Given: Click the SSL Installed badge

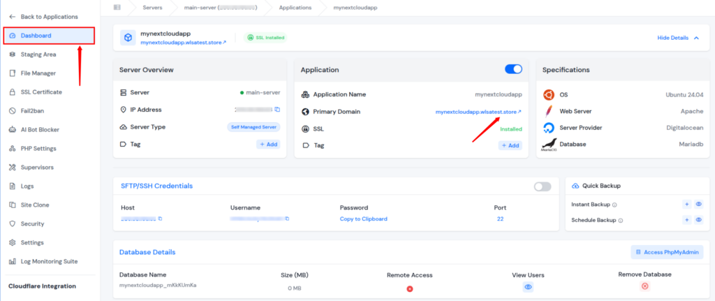Looking at the screenshot, I should point(265,38).
